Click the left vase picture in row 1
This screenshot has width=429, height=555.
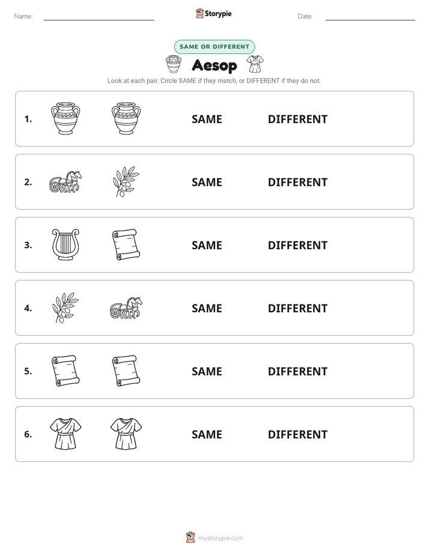pyautogui.click(x=65, y=118)
